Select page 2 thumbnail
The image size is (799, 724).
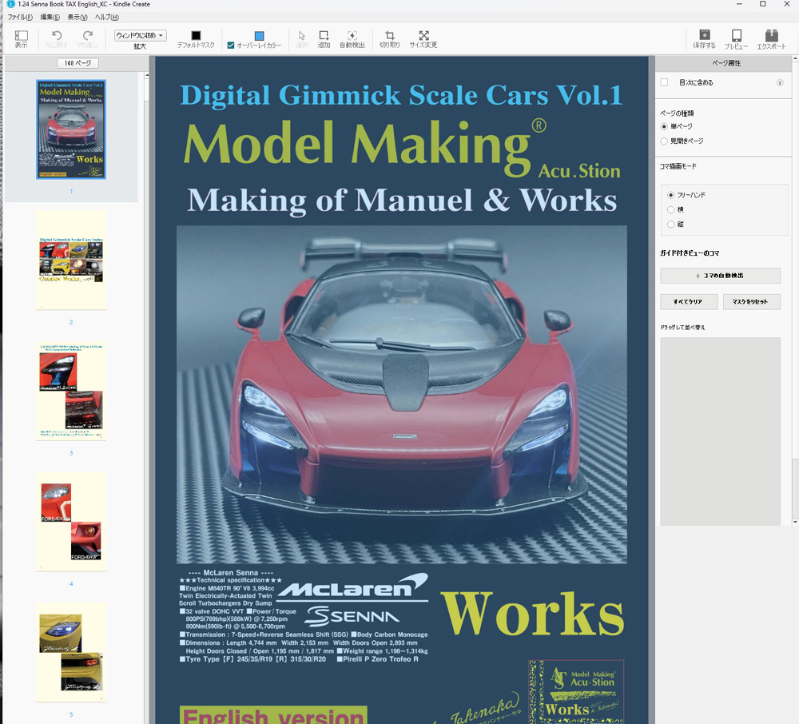coord(71,260)
